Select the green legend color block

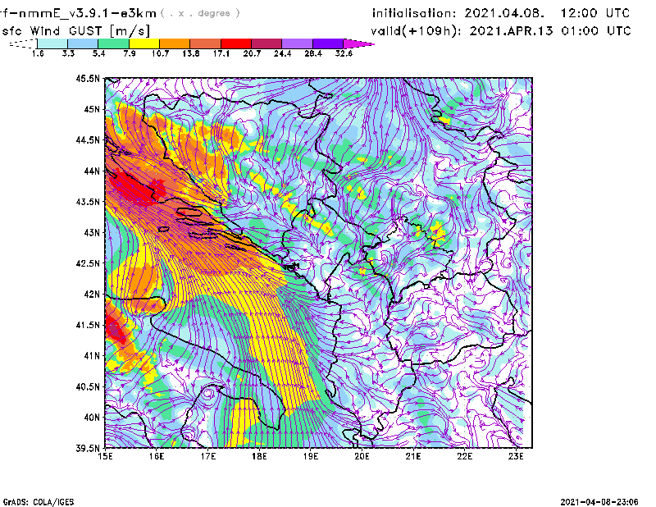coord(113,43)
